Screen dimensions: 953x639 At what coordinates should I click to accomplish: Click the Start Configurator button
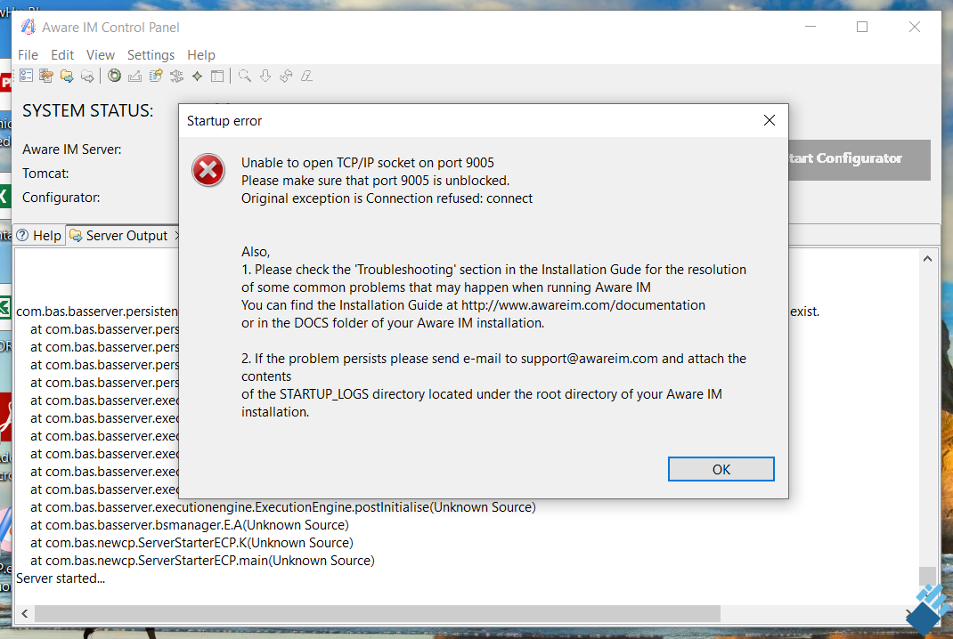tap(859, 159)
